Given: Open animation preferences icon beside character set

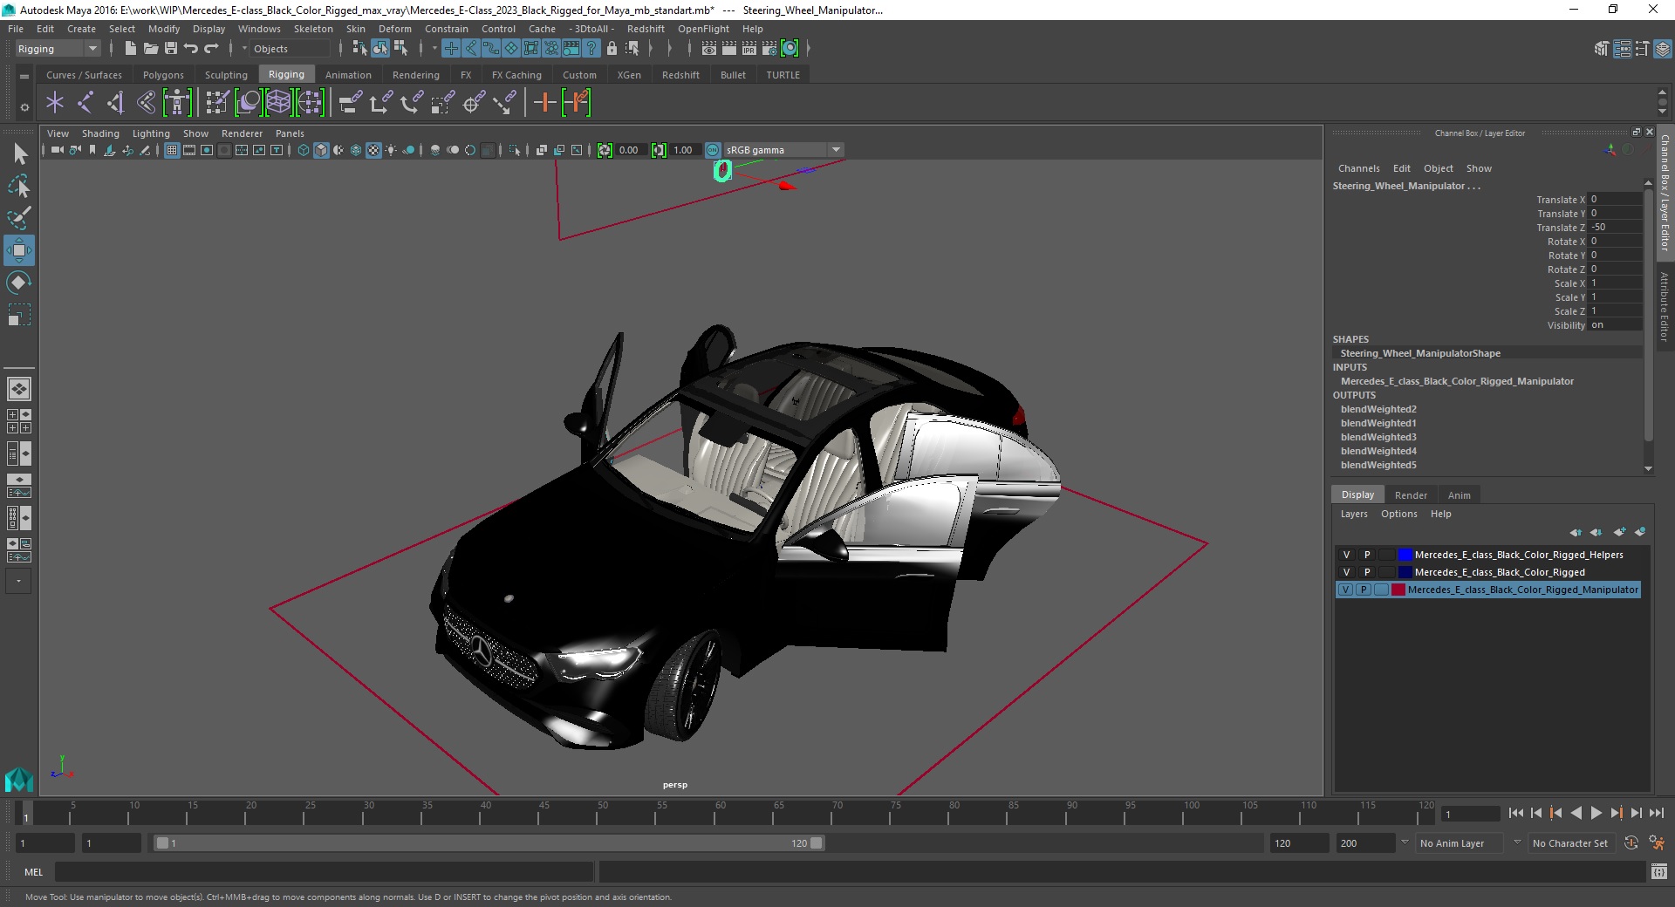Looking at the screenshot, I should click(1657, 843).
